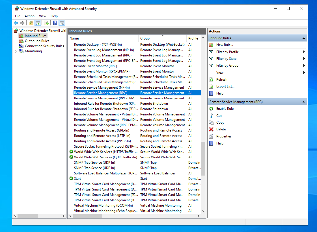Screen dimensions: 317x232
Task: Click the Monitoring tree icon
Action: pos(21,51)
